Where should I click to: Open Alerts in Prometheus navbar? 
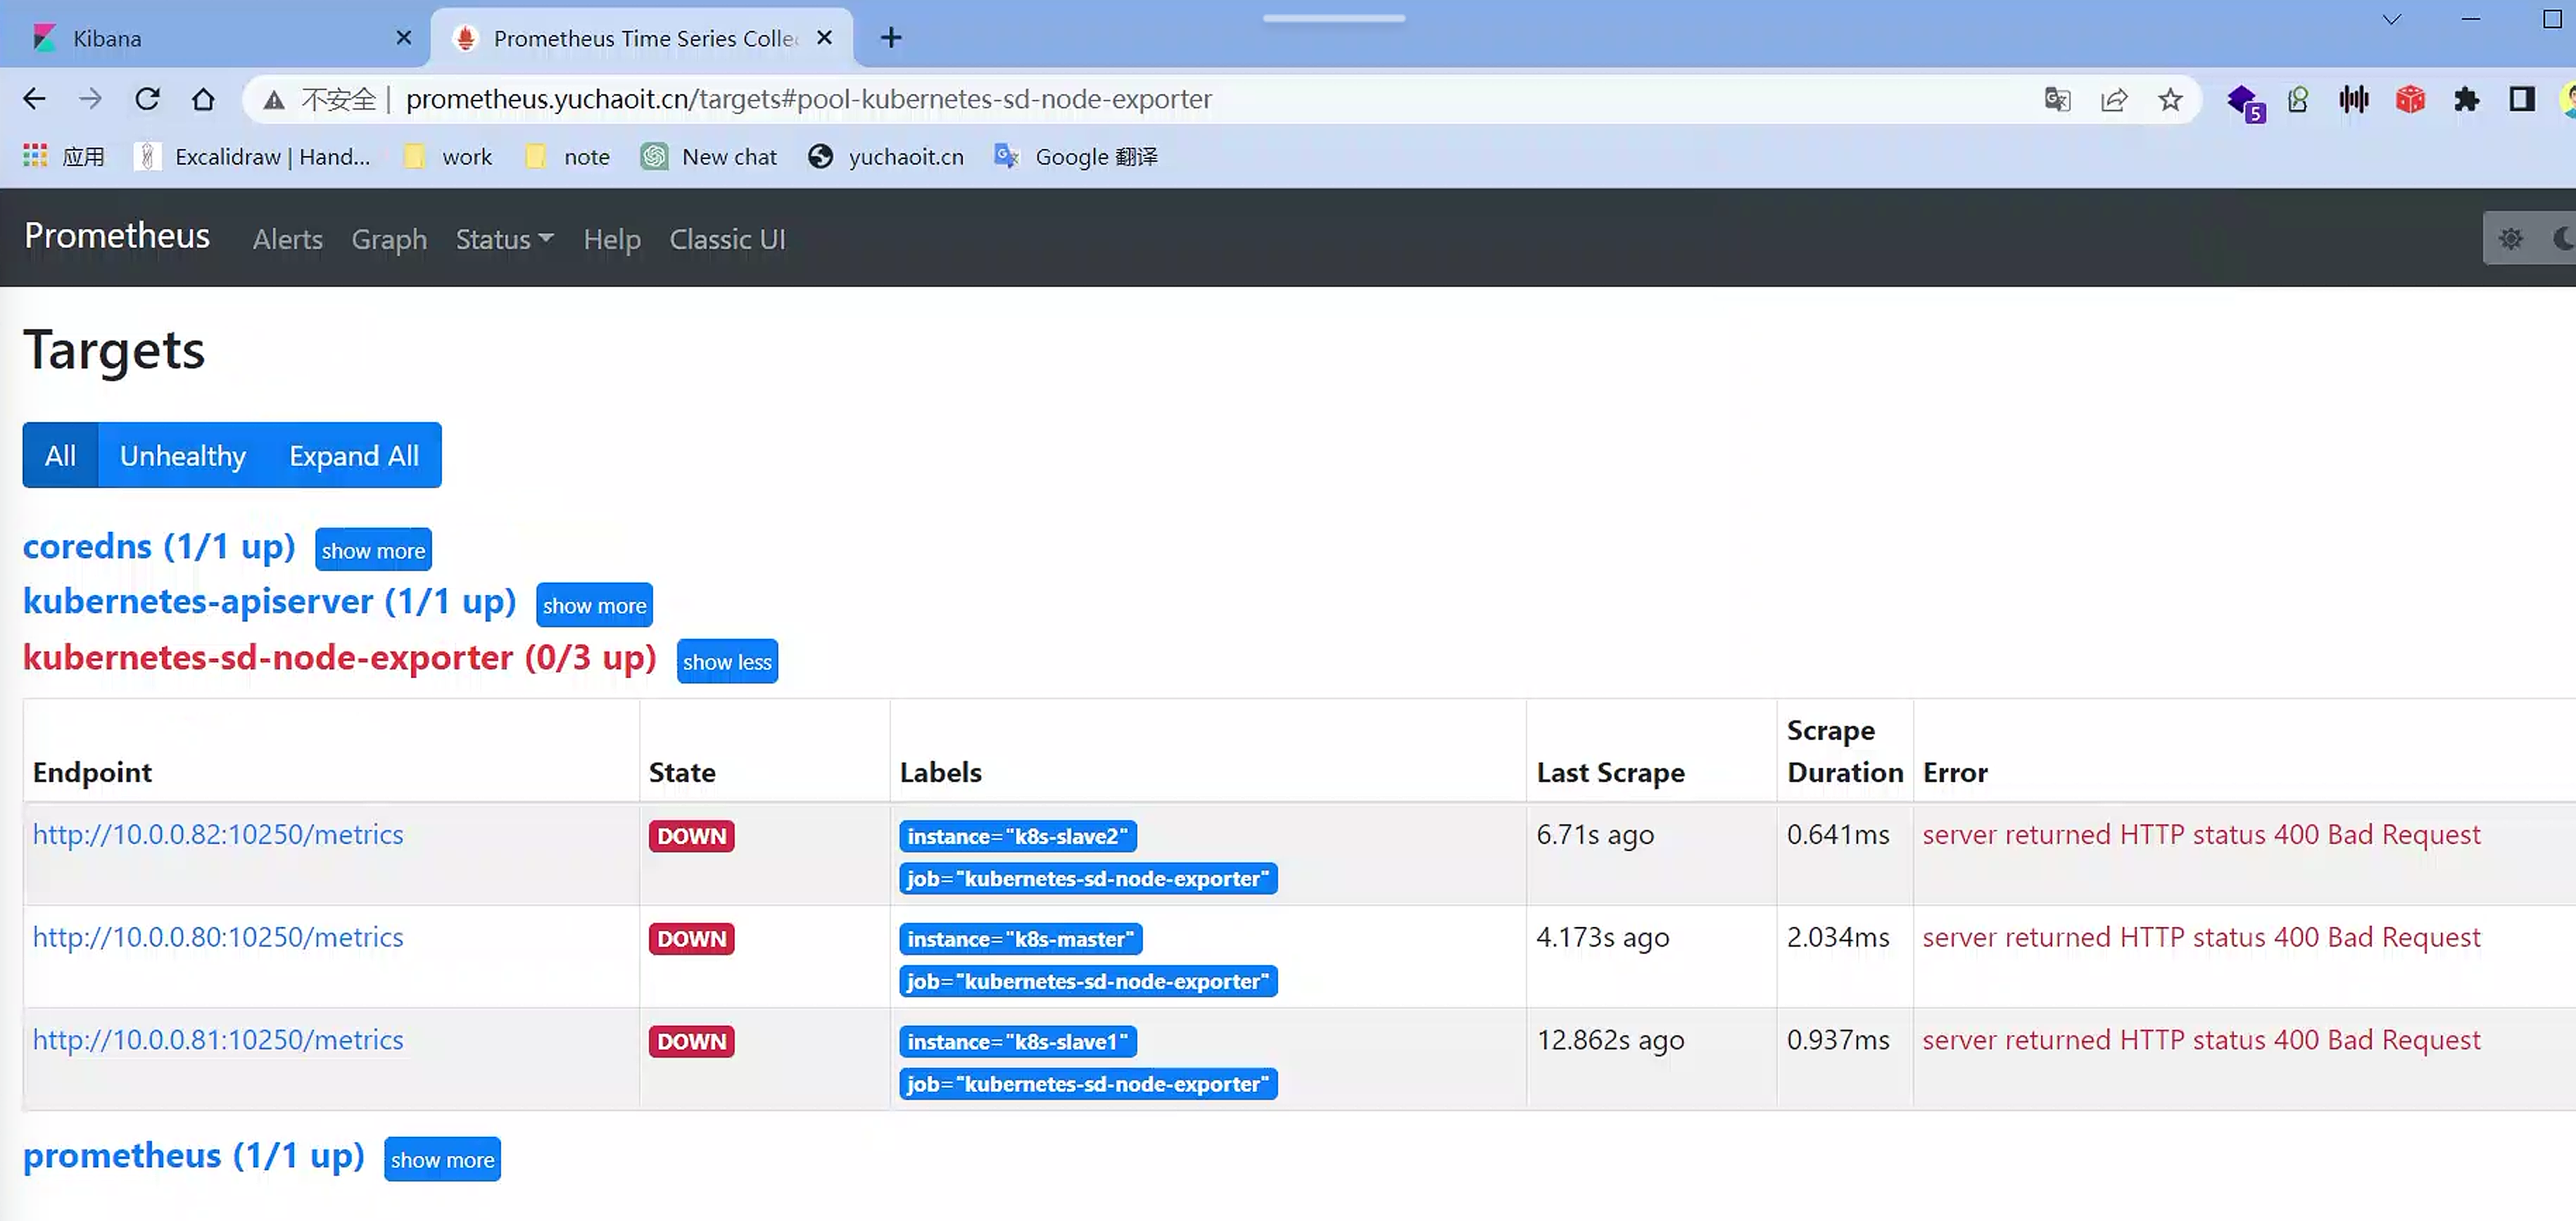tap(287, 240)
